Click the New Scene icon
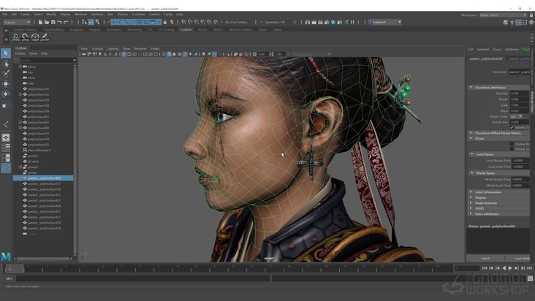Viewport: 535px width, 301px height. [x=40, y=22]
